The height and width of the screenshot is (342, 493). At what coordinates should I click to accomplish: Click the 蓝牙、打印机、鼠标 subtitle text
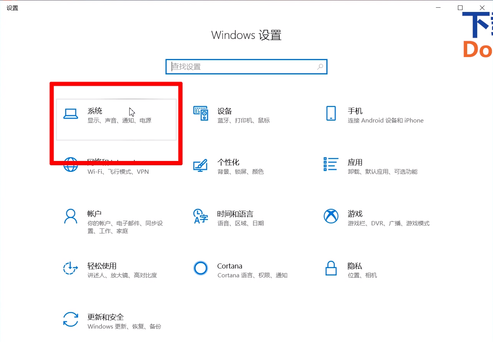244,120
